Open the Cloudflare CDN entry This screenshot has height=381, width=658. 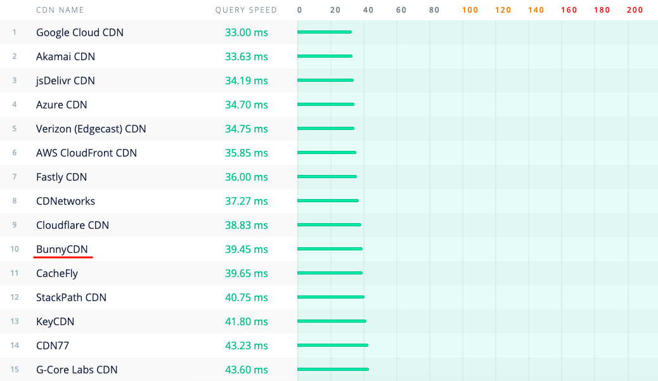coord(72,225)
